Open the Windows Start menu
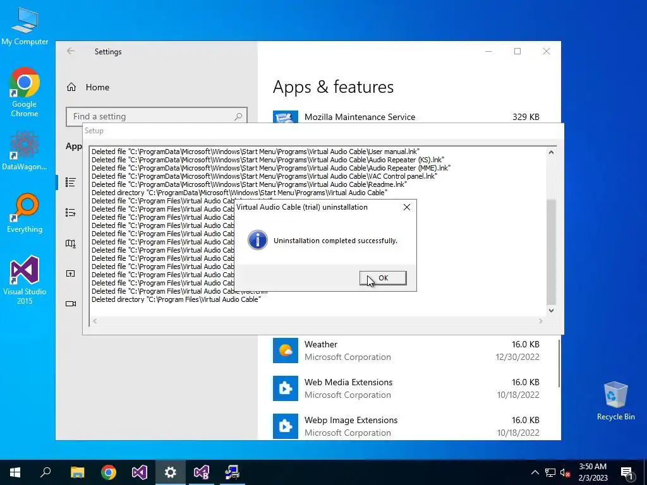Image resolution: width=647 pixels, height=485 pixels. pos(15,472)
